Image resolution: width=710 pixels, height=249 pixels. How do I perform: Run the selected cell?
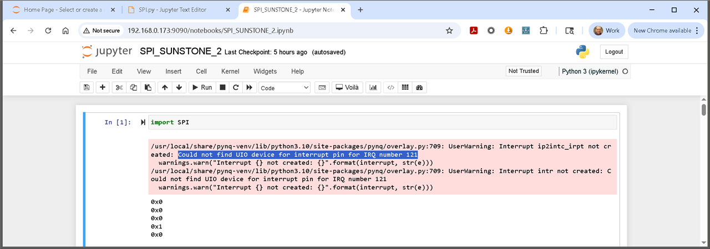[x=202, y=87]
